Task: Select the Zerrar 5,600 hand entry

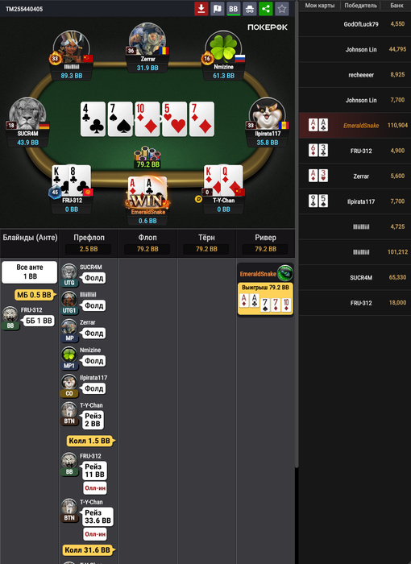Action: 355,176
